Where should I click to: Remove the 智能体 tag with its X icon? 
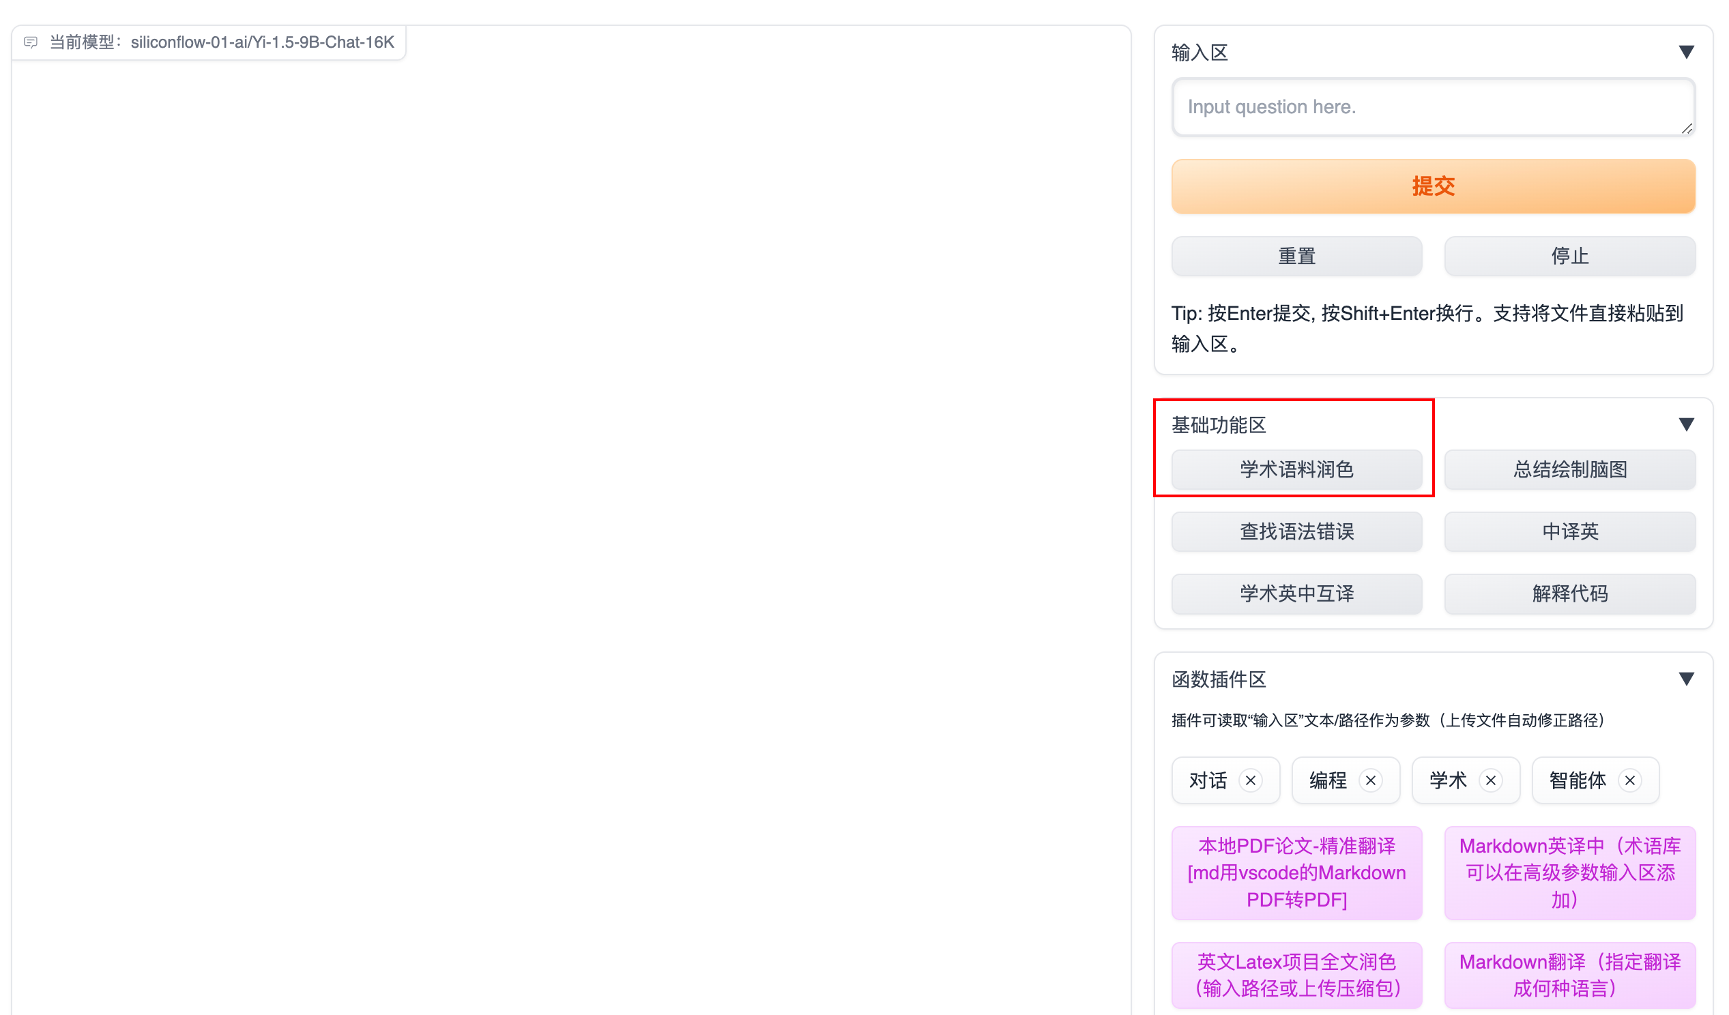1629,780
